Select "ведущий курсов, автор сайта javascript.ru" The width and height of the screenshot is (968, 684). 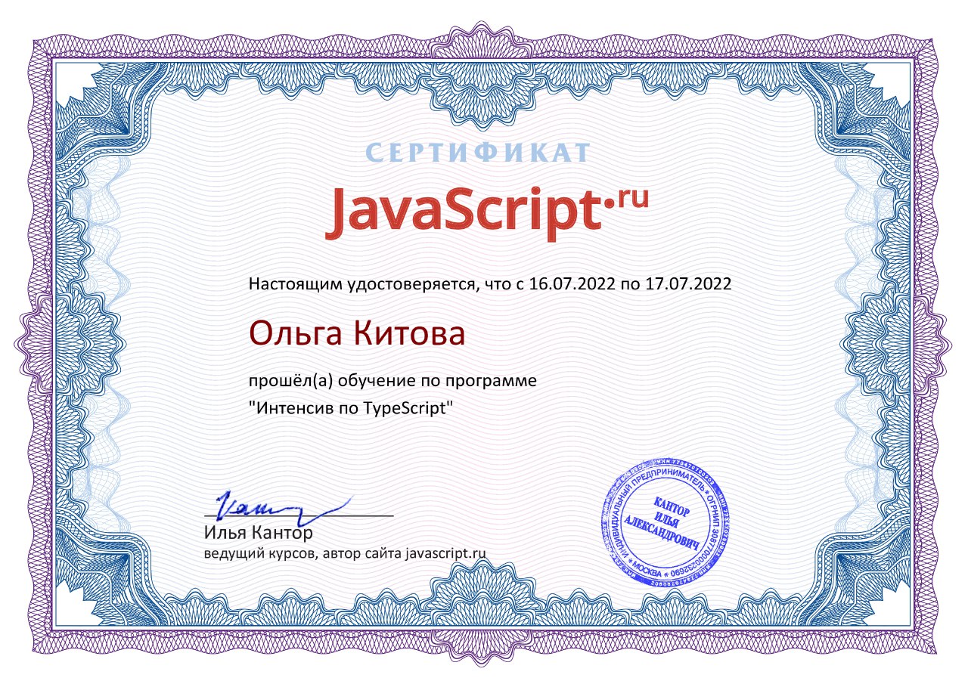tap(346, 554)
